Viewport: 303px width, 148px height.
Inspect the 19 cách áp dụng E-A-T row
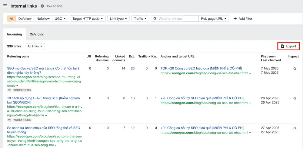click(x=295, y=98)
